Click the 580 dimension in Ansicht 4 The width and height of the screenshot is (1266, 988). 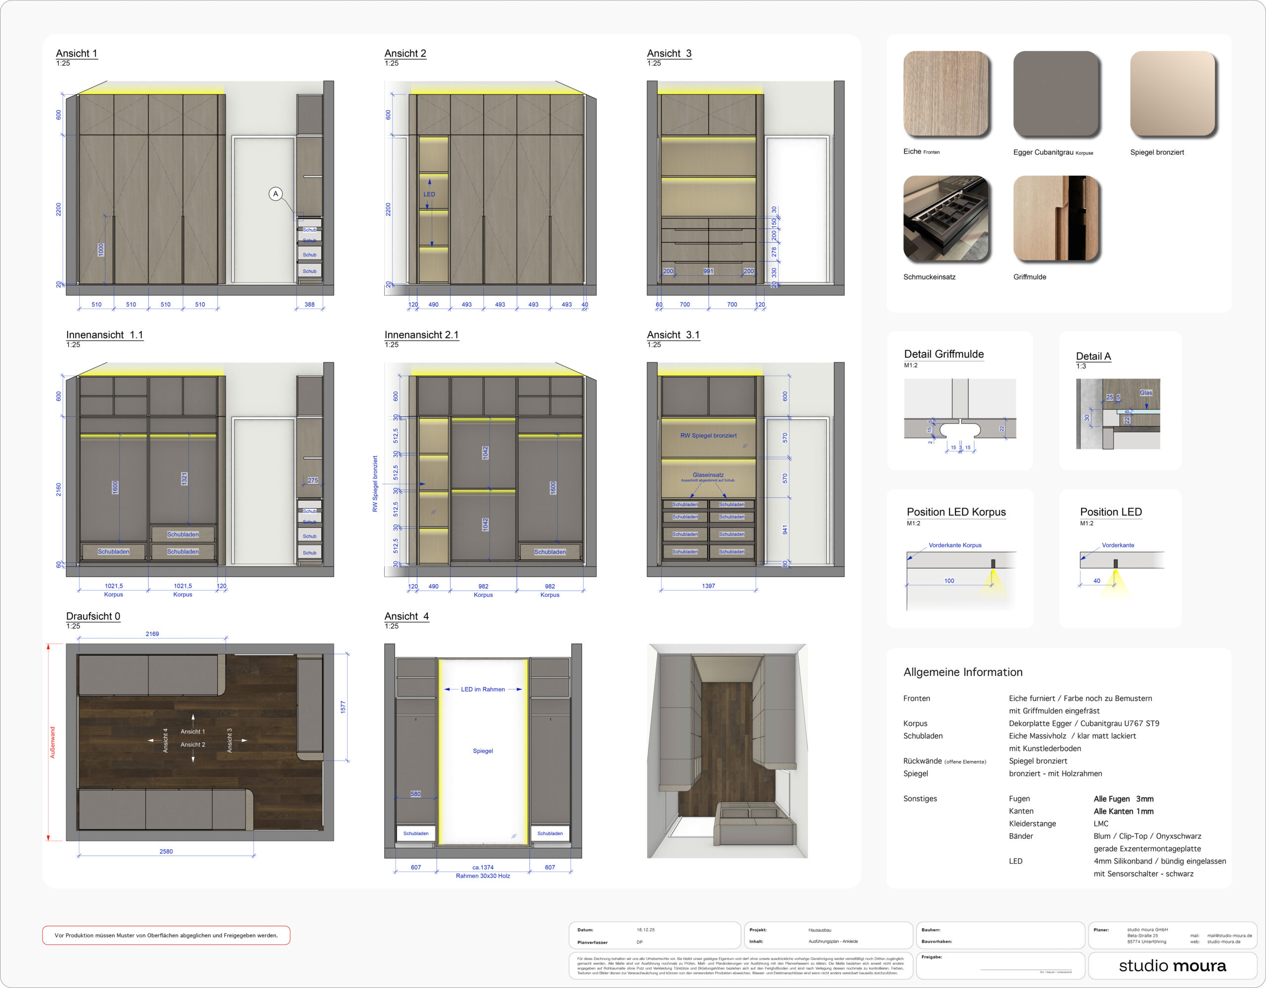415,794
